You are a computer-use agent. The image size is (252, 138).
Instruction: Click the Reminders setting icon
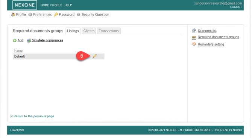194,44
